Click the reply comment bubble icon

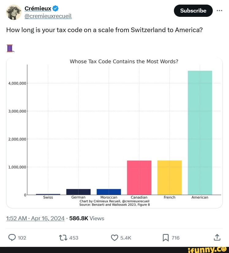coord(12,238)
